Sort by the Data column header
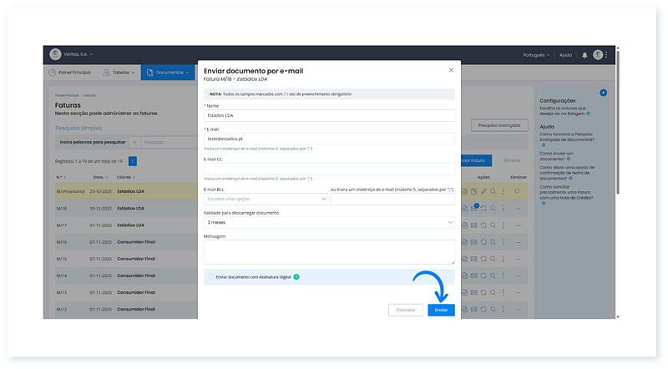This screenshot has width=668, height=369. coord(100,177)
